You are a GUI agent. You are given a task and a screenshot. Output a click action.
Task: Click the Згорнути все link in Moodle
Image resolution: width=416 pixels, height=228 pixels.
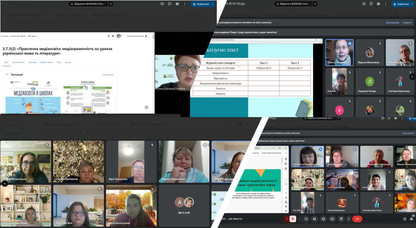click(x=108, y=75)
